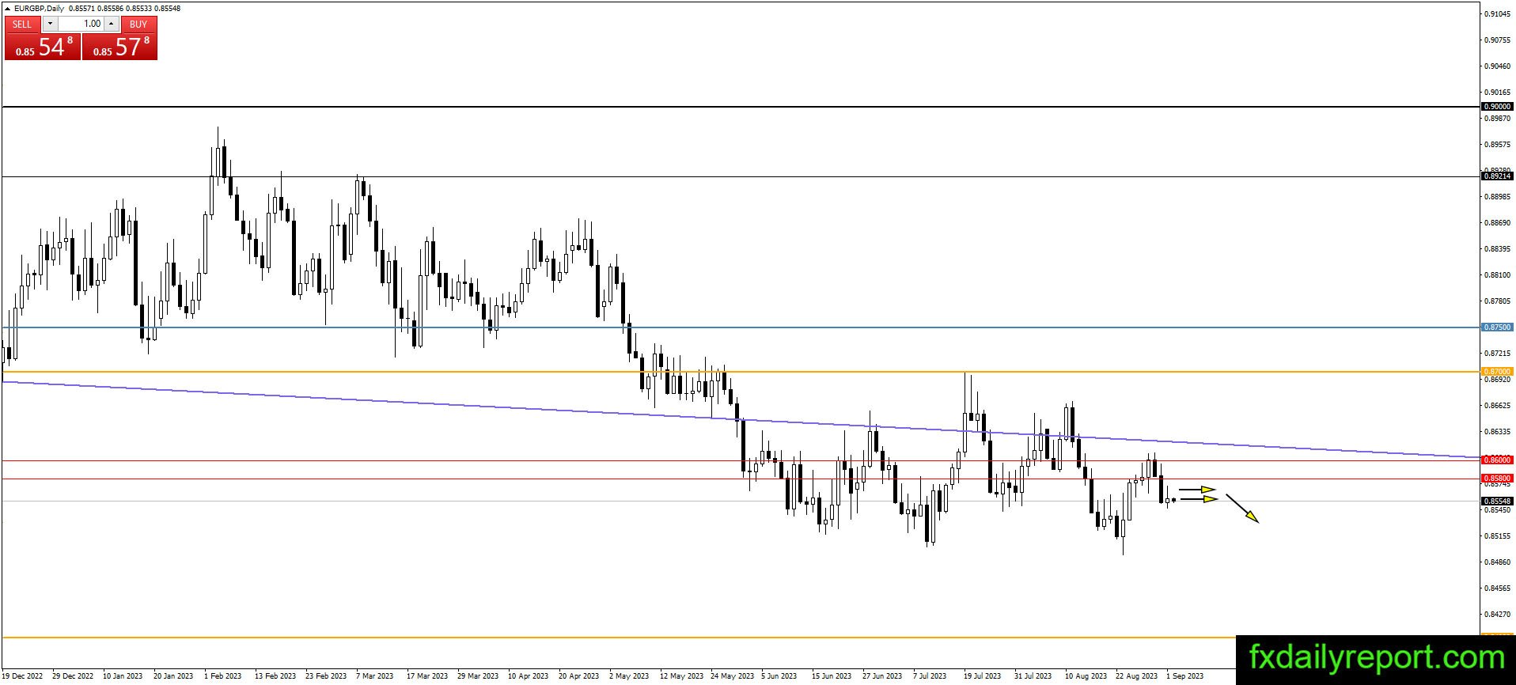Select the downward diagonal yellow arrow
The image size is (1516, 685).
pyautogui.click(x=1242, y=508)
